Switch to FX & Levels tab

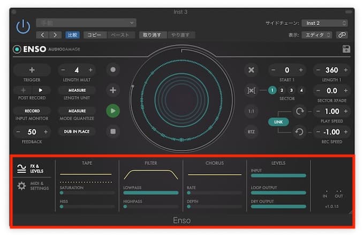[31, 169]
